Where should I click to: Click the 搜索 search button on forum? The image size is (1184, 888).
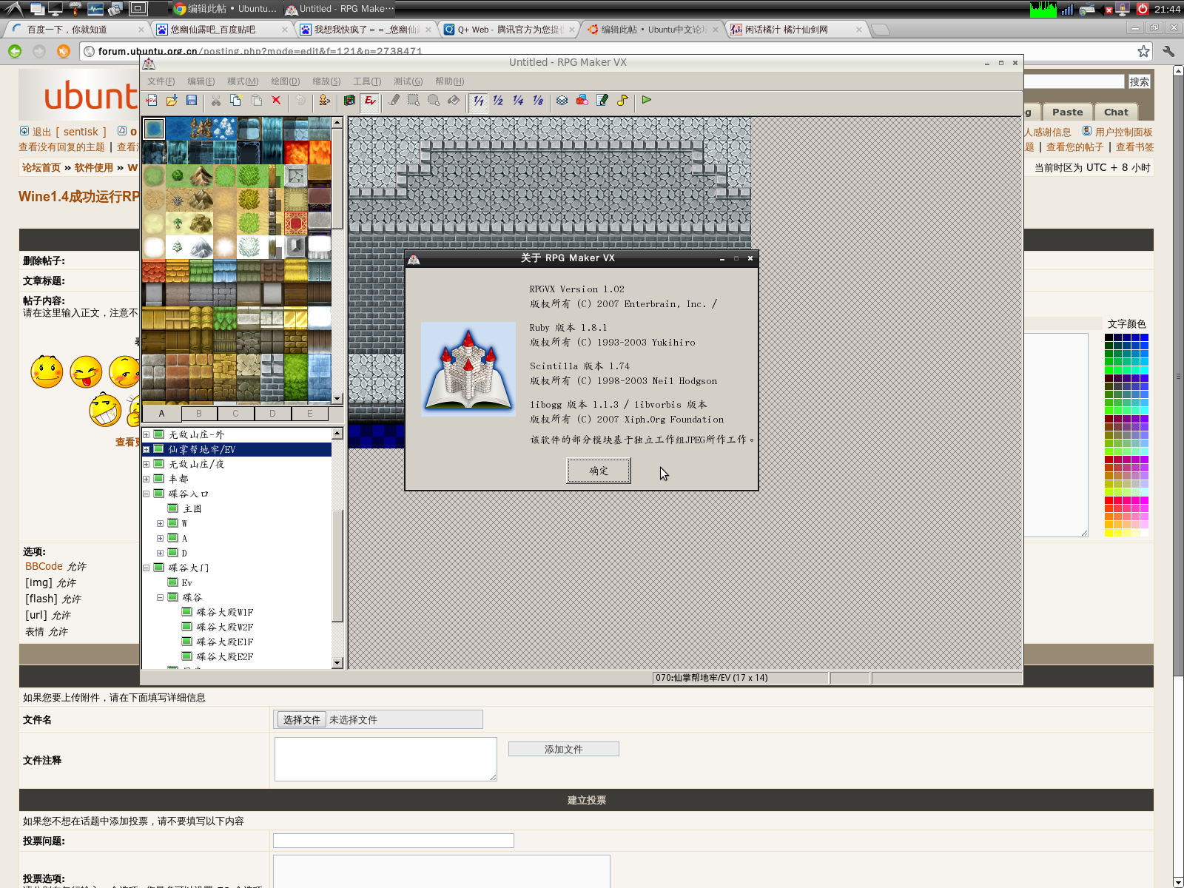tap(1139, 81)
